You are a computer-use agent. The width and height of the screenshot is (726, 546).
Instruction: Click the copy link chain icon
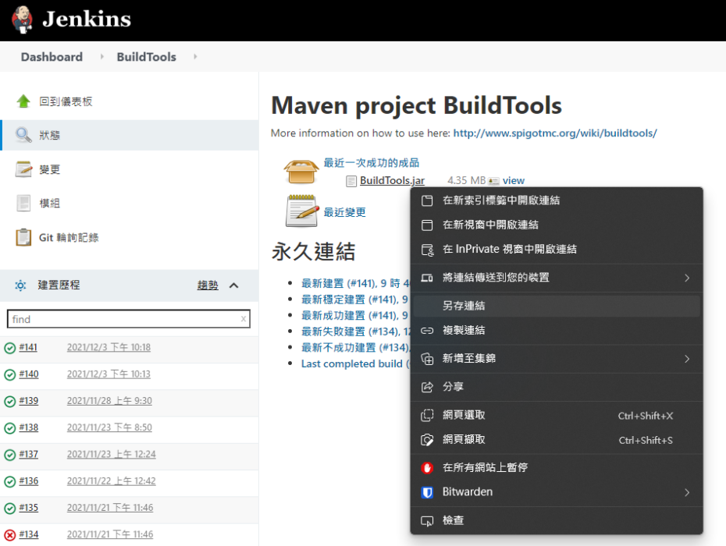tap(427, 331)
